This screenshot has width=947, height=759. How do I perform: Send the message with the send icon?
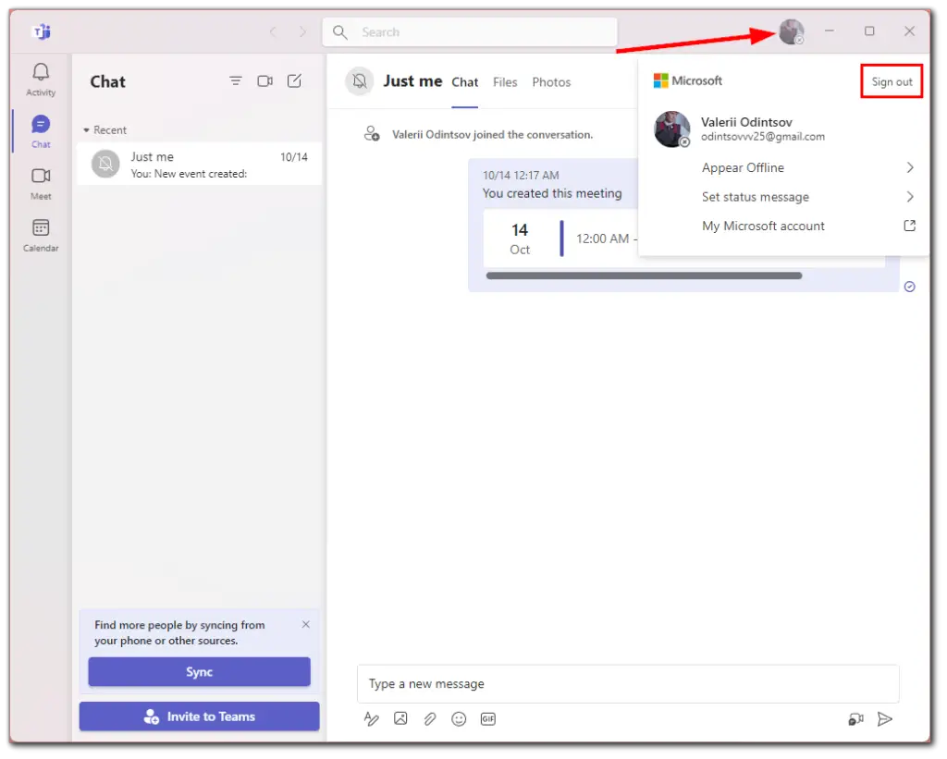[884, 718]
